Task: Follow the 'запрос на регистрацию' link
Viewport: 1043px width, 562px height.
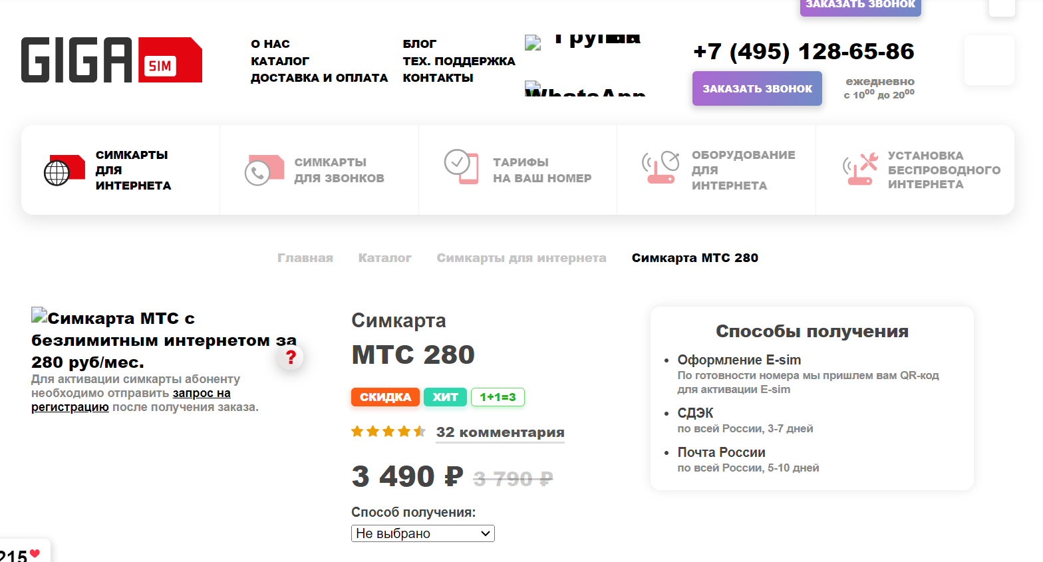Action: (x=201, y=393)
